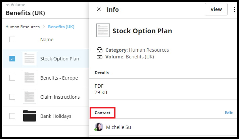Screen dimensions: 239x139
Task: Click Michelle Su's avatar
Action: pos(99,127)
